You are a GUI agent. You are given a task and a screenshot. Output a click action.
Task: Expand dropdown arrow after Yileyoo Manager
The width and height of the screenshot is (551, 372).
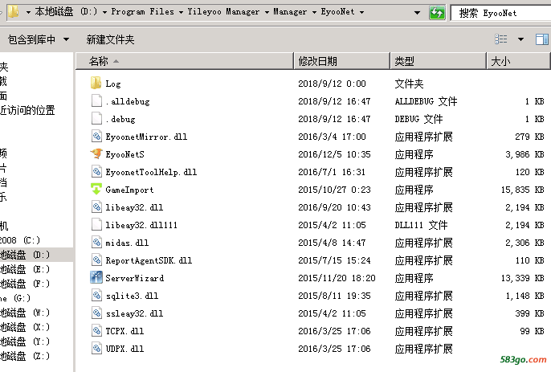(x=267, y=12)
